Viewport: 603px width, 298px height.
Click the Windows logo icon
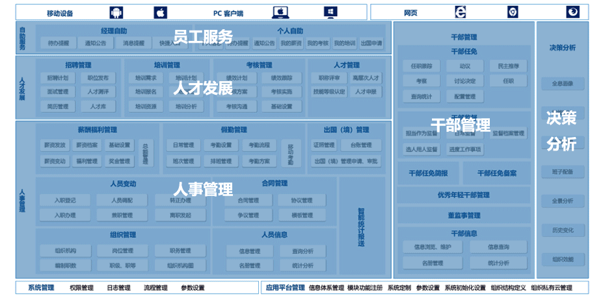pyautogui.click(x=330, y=12)
